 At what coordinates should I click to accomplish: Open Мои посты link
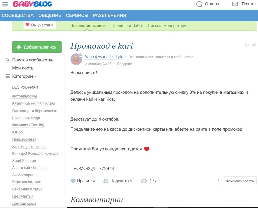point(23,68)
